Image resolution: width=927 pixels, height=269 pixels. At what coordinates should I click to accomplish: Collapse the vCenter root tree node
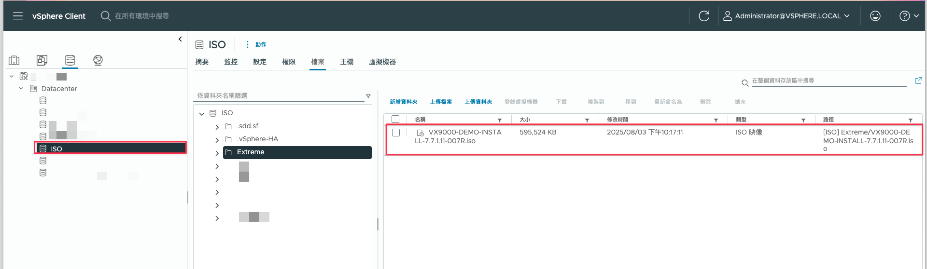(12, 76)
